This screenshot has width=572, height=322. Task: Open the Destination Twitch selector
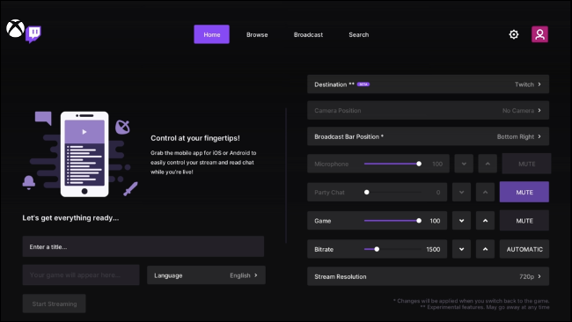[428, 84]
